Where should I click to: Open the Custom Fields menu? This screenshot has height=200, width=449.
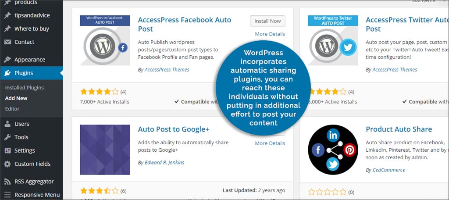pos(32,164)
